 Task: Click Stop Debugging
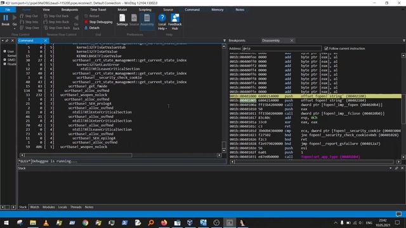(x=98, y=22)
